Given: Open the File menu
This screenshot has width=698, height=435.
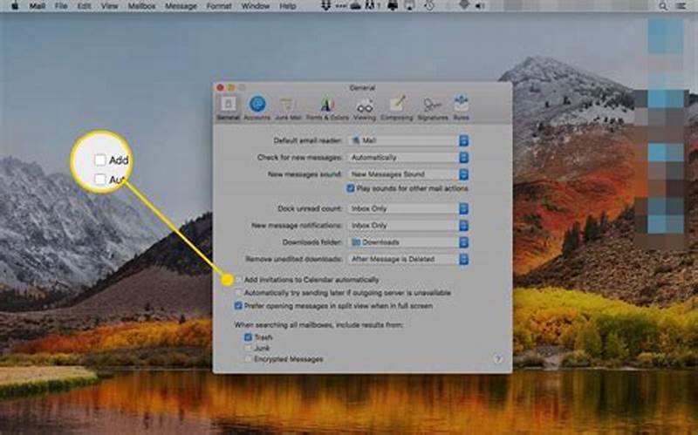Looking at the screenshot, I should point(61,6).
